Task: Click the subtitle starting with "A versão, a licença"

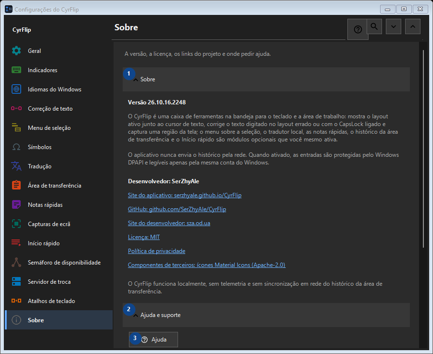Action: pyautogui.click(x=197, y=54)
